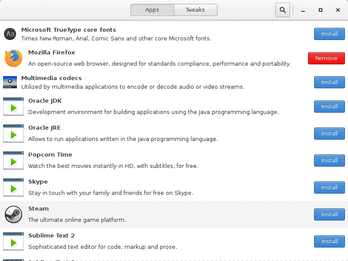
Task: Select the 'Skype' title text
Action: 38,182
